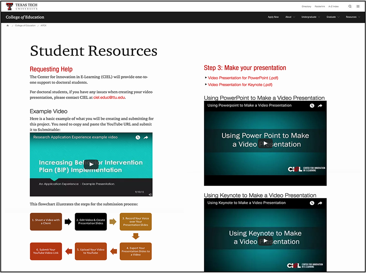Click the Texas Tech University logo
Viewport: 366px width, 273px height.
click(21, 6)
